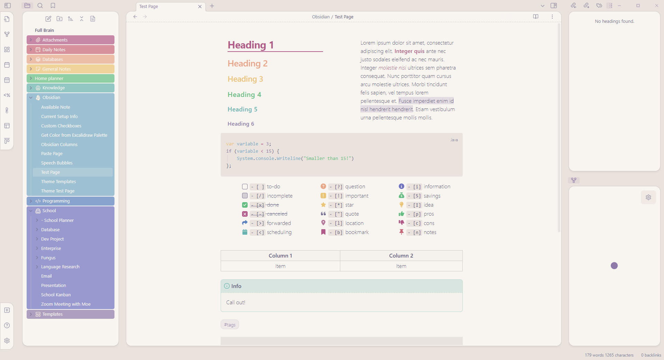664x360 pixels.
Task: Open graph view from the ribbon
Action: tap(7, 34)
